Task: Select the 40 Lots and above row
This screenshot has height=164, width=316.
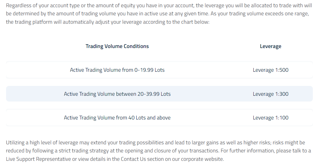Action: [159, 118]
